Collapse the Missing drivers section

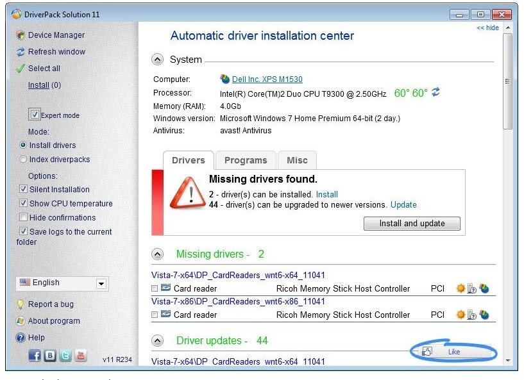coord(157,254)
